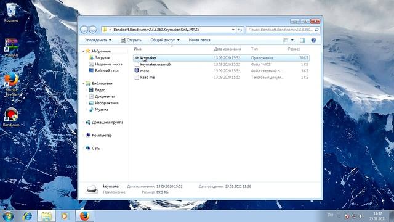The height and width of the screenshot is (222, 394).
Task: Select the maze file name
Action: coord(145,71)
